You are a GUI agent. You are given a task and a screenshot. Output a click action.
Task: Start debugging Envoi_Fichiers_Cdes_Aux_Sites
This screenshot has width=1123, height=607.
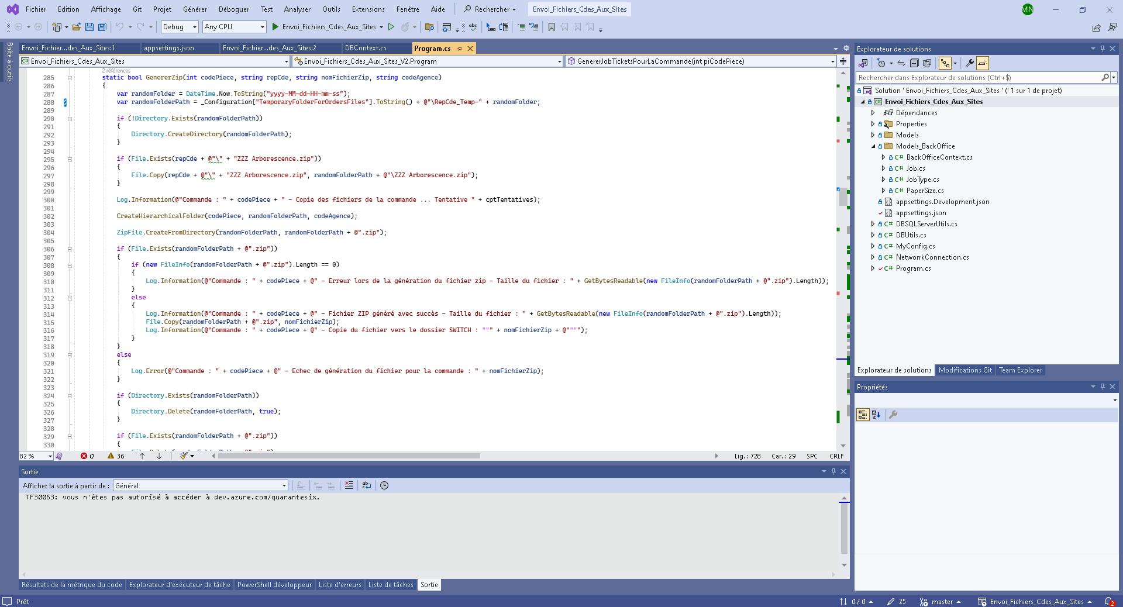[275, 27]
